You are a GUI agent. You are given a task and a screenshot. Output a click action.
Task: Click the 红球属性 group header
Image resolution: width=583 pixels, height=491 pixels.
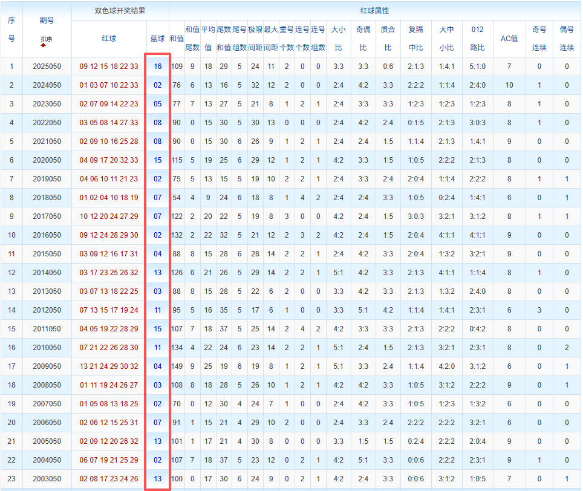(374, 11)
